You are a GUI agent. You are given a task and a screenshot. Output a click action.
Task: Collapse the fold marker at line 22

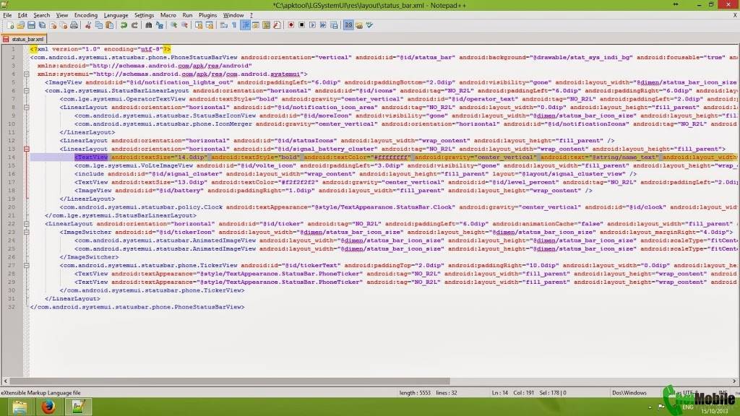click(x=27, y=224)
